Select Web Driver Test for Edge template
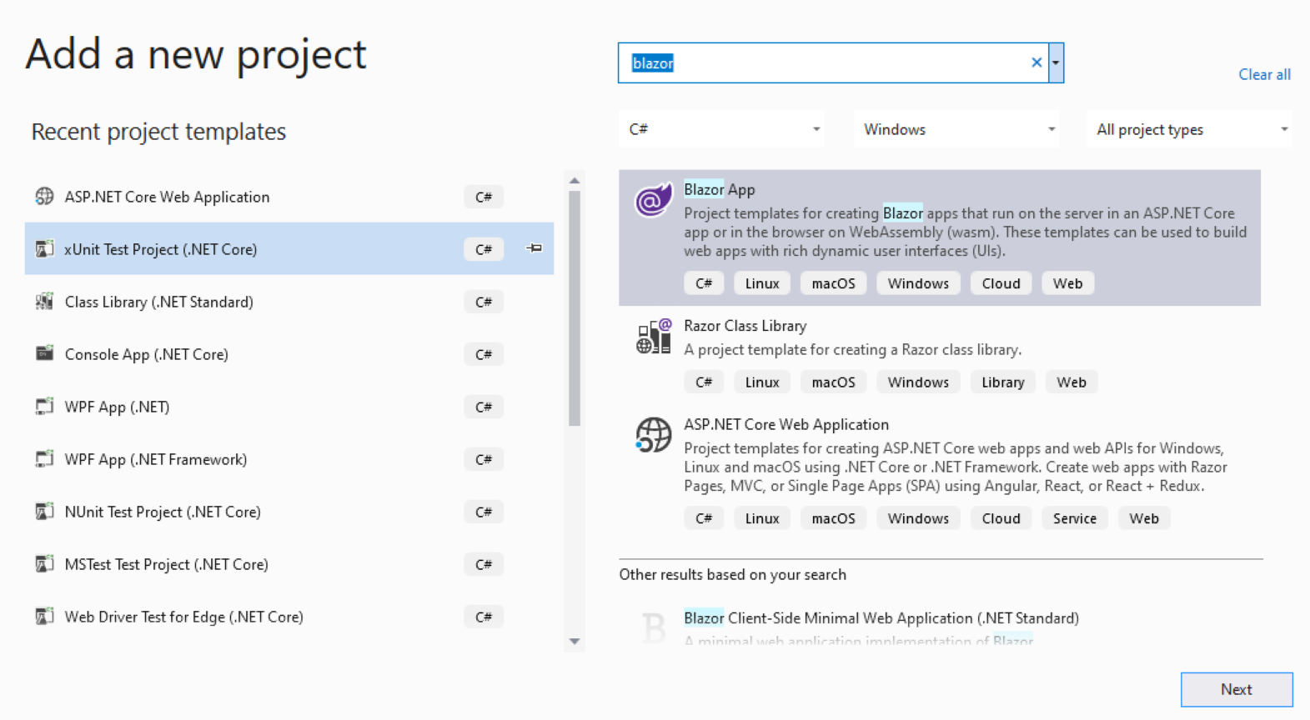 pyautogui.click(x=289, y=617)
